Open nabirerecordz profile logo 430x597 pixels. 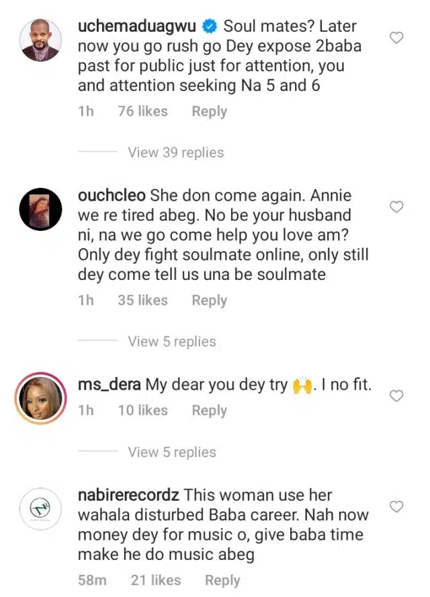pyautogui.click(x=38, y=508)
